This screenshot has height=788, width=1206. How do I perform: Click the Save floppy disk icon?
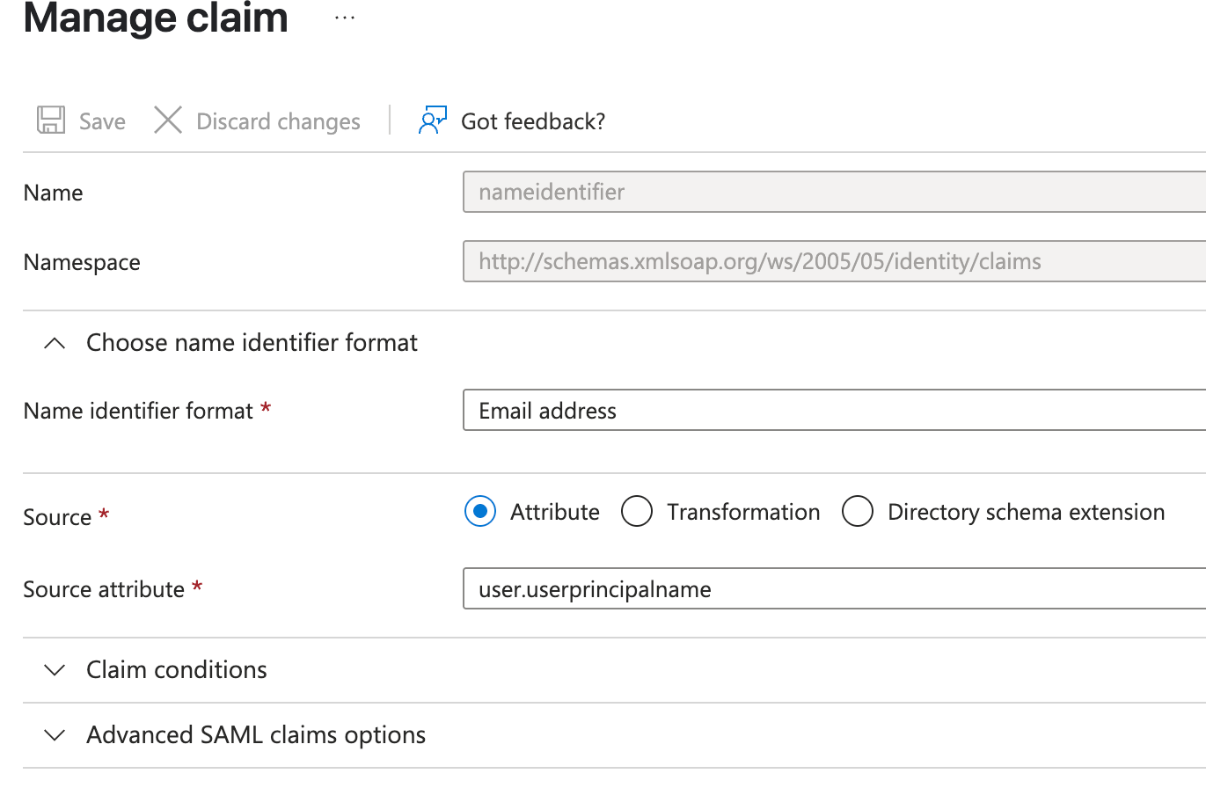click(51, 120)
